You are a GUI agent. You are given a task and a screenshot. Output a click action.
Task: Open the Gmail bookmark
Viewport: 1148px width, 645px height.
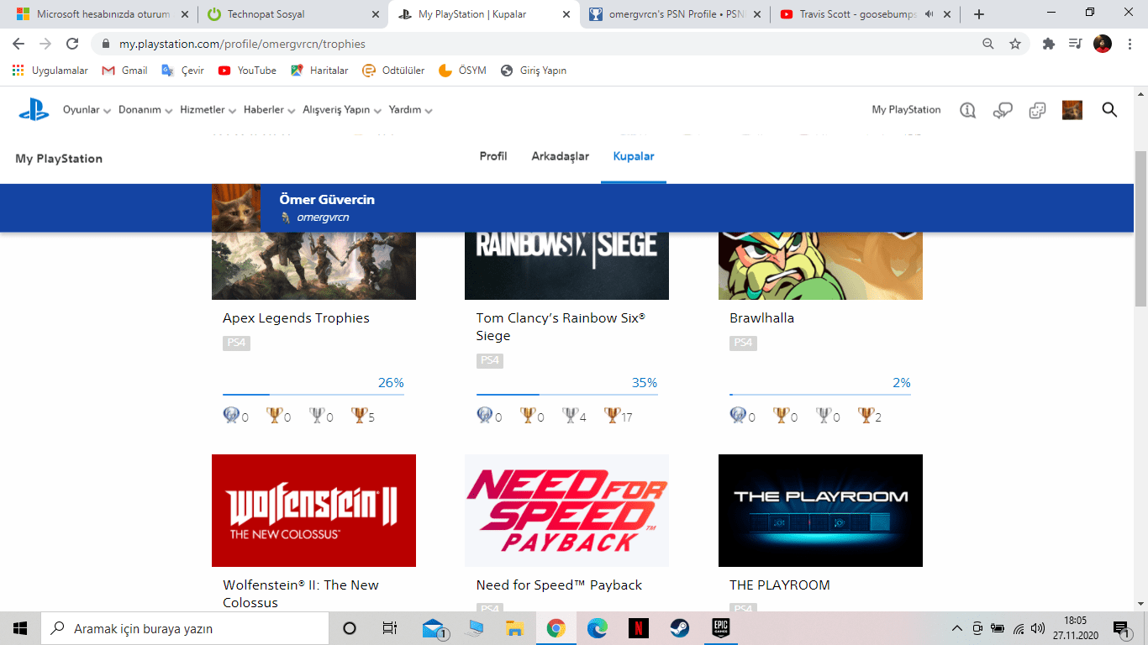(x=124, y=71)
